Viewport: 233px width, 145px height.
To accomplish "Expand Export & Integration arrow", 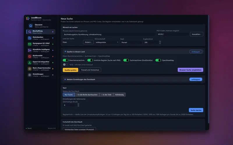I will click(53, 63).
